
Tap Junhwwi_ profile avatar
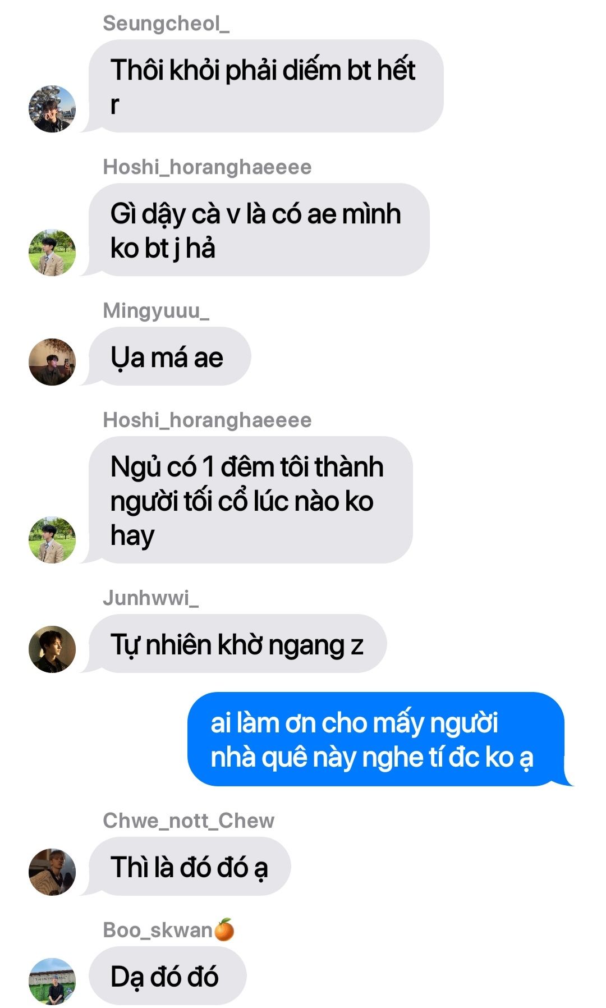(52, 649)
